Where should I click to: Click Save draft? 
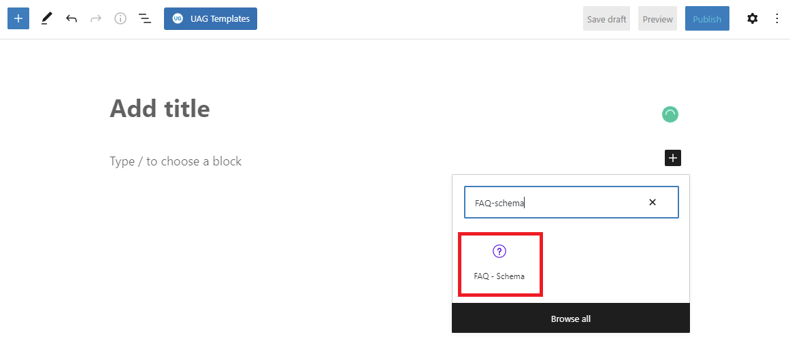[606, 19]
